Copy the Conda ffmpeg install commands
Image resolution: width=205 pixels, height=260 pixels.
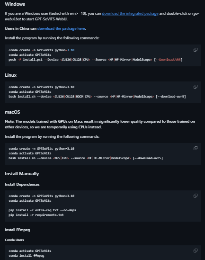pyautogui.click(x=196, y=251)
